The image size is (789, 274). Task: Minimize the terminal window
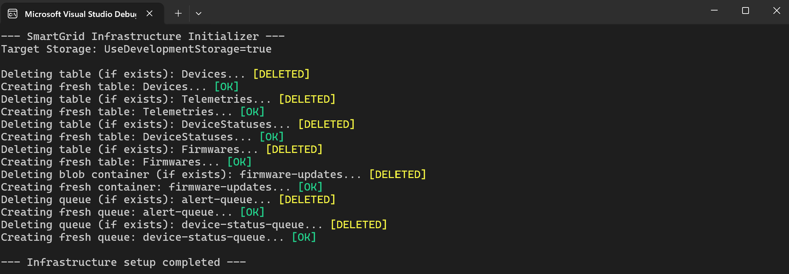pos(714,11)
